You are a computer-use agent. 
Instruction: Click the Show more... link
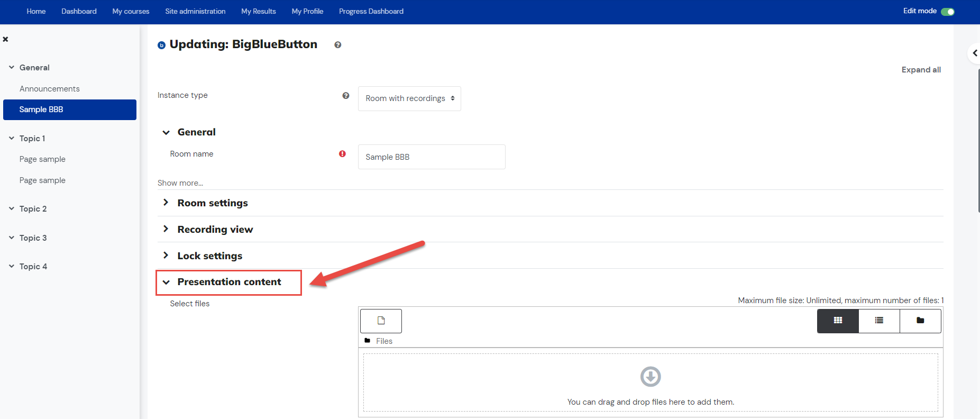pos(180,183)
